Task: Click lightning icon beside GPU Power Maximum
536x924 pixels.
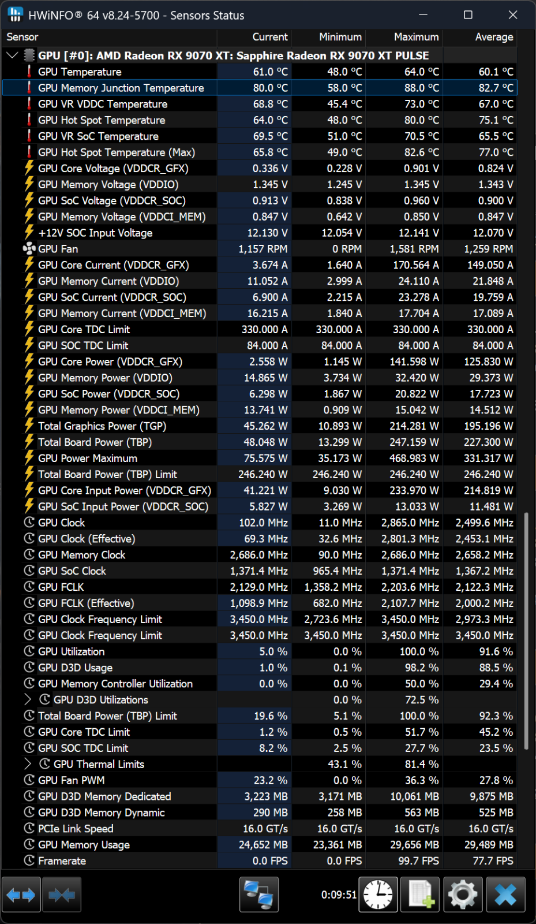Action: [29, 458]
